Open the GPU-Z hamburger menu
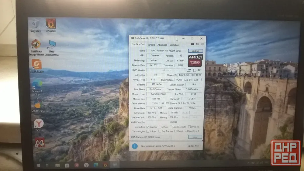 coord(202,44)
